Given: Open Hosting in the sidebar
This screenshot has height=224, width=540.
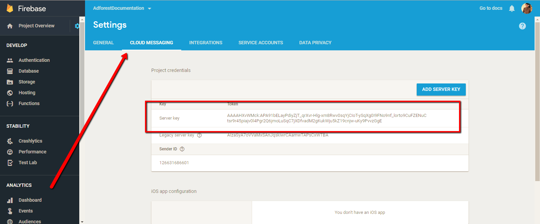Looking at the screenshot, I should [27, 93].
